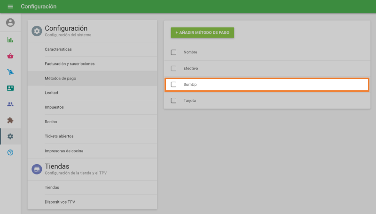The image size is (376, 214).
Task: Tick the SumUp payment method checkbox
Action: [x=173, y=85]
